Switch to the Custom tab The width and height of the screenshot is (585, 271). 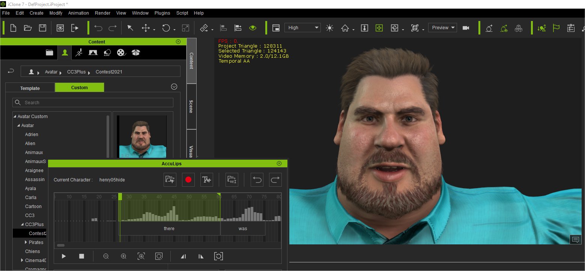point(80,87)
